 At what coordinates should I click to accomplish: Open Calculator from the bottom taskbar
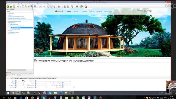[x=61, y=98]
